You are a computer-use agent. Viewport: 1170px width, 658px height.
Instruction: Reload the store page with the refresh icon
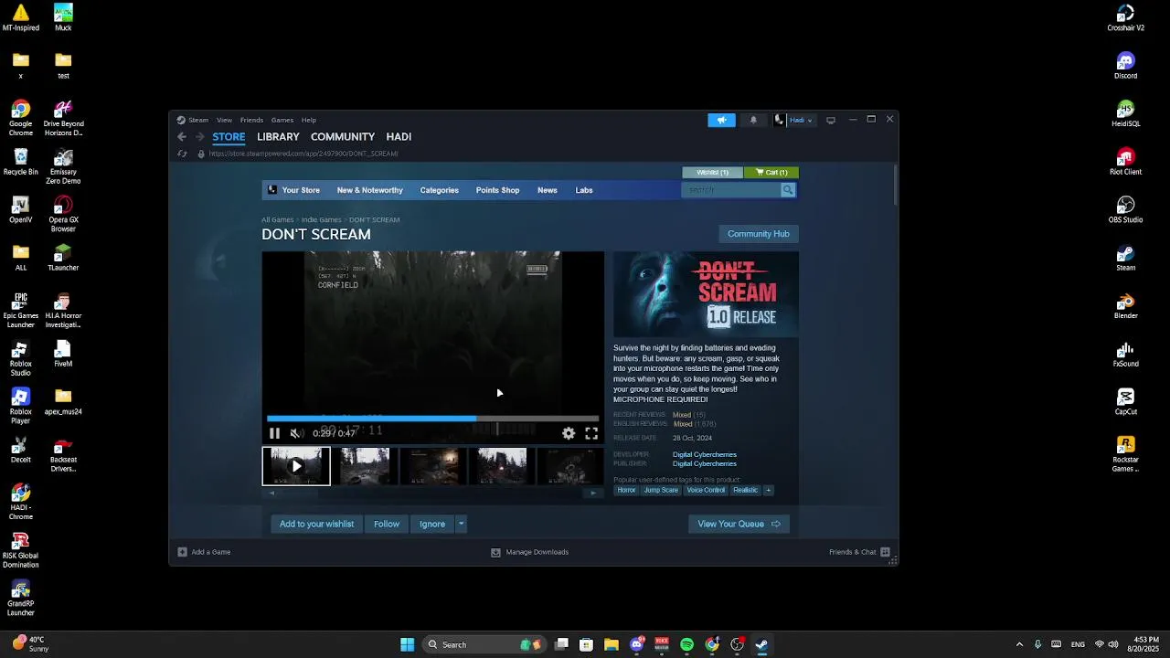[x=183, y=154]
